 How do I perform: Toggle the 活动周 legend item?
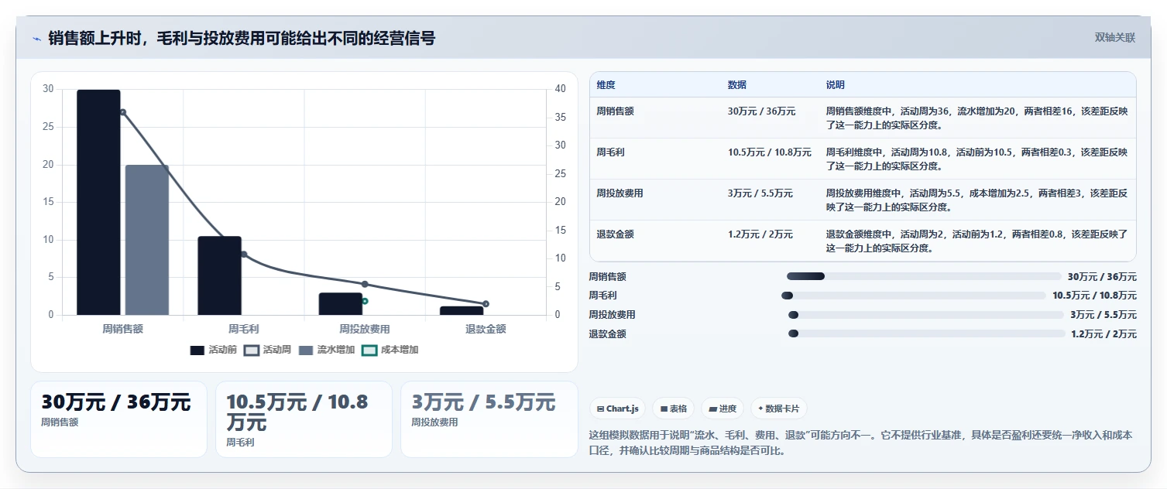point(267,351)
